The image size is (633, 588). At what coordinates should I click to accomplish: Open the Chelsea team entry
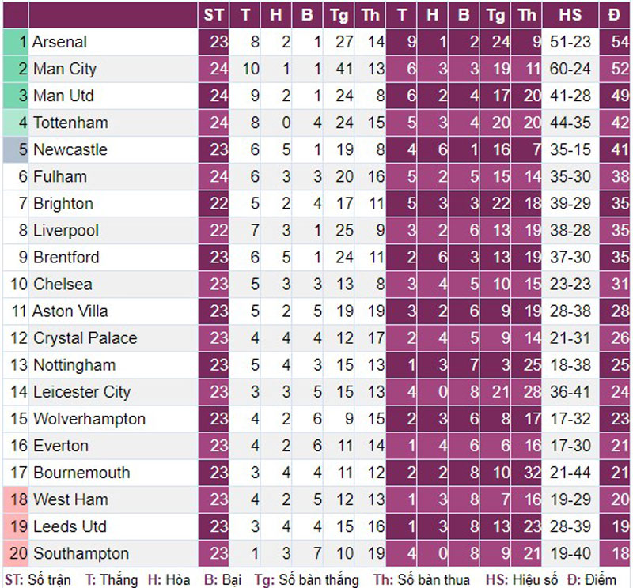pos(63,285)
